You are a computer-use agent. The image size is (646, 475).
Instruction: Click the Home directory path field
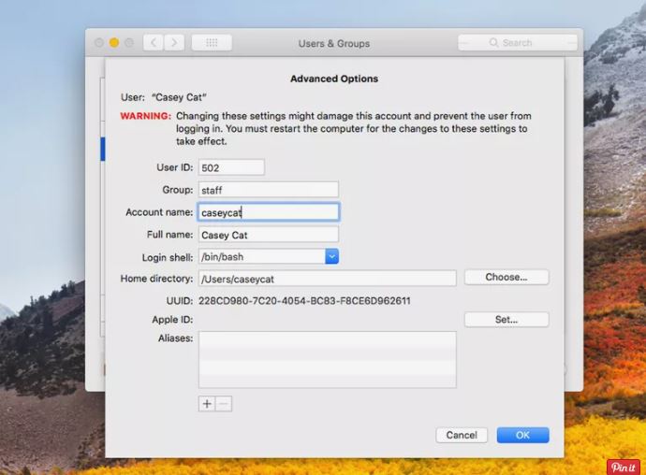(328, 279)
